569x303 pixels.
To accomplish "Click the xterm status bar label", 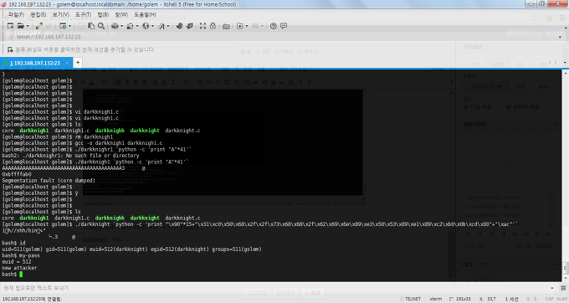I will tap(435, 299).
